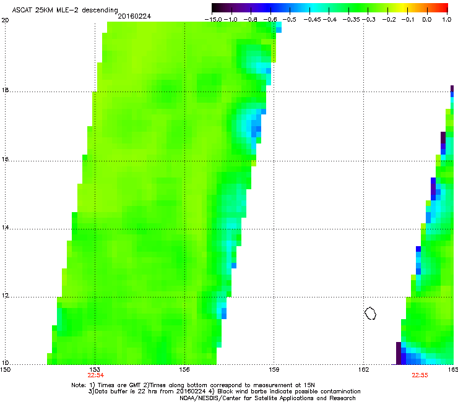Click longitude label 162
The image size is (458, 402).
(364, 370)
